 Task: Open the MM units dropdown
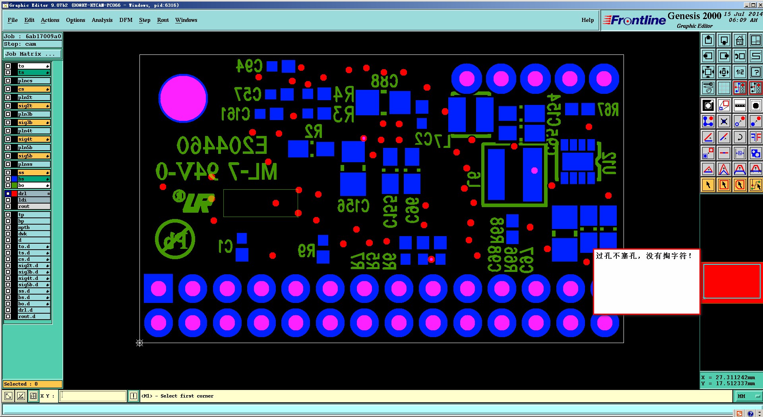pos(748,396)
